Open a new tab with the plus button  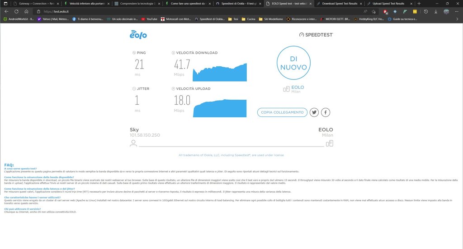click(x=419, y=4)
